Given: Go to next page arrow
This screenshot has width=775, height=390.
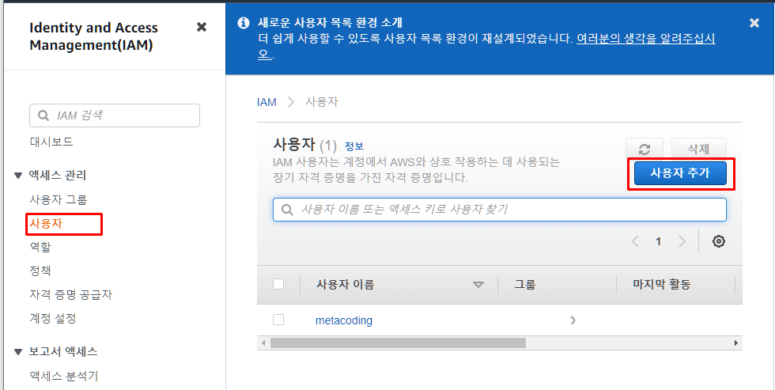Looking at the screenshot, I should (x=682, y=241).
